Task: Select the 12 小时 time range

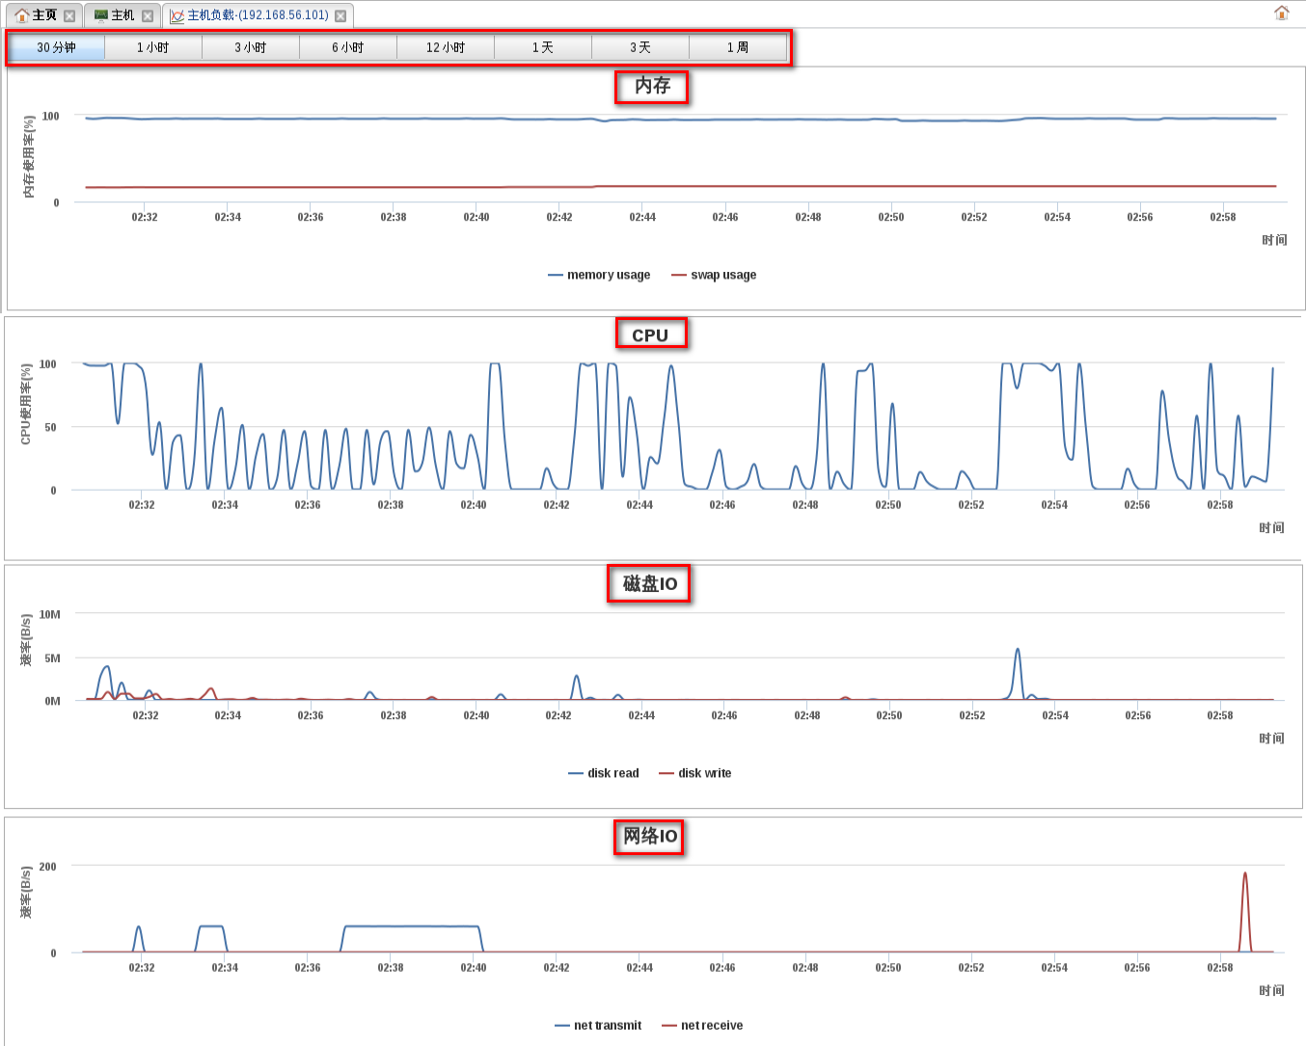Action: click(445, 47)
